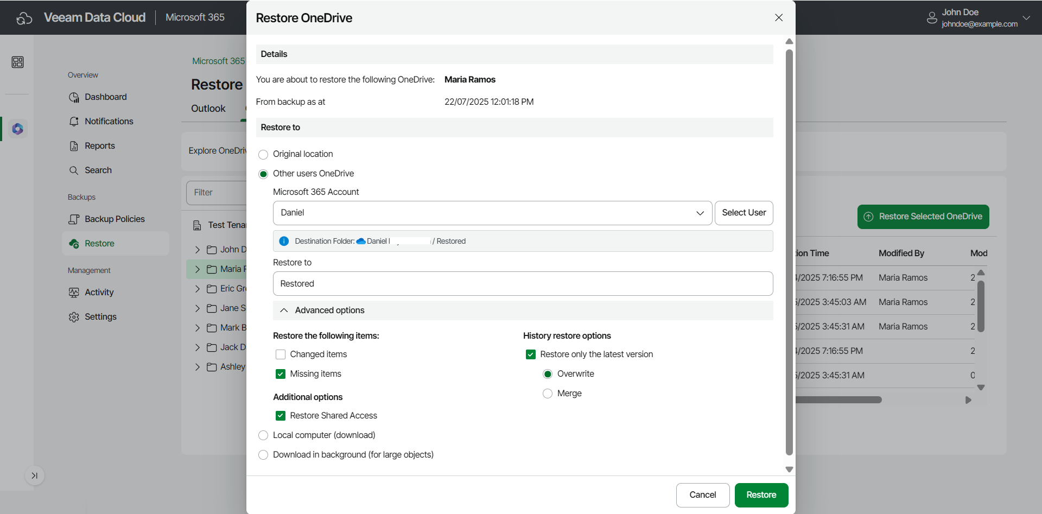
Task: Expand the Maria folder tree node
Action: (x=198, y=269)
